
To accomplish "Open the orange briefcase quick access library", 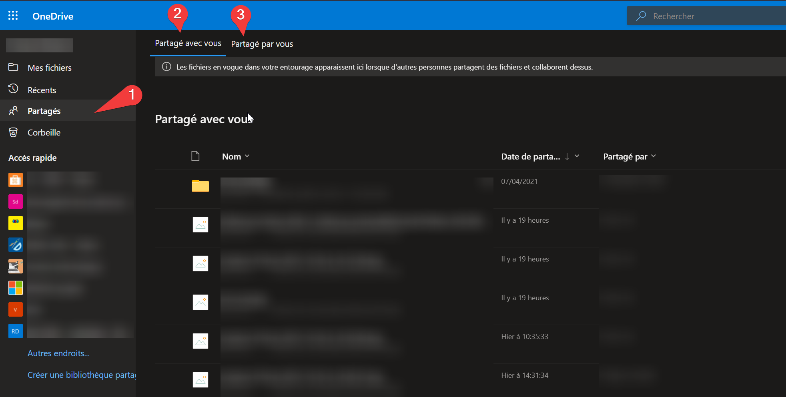I will click(16, 180).
